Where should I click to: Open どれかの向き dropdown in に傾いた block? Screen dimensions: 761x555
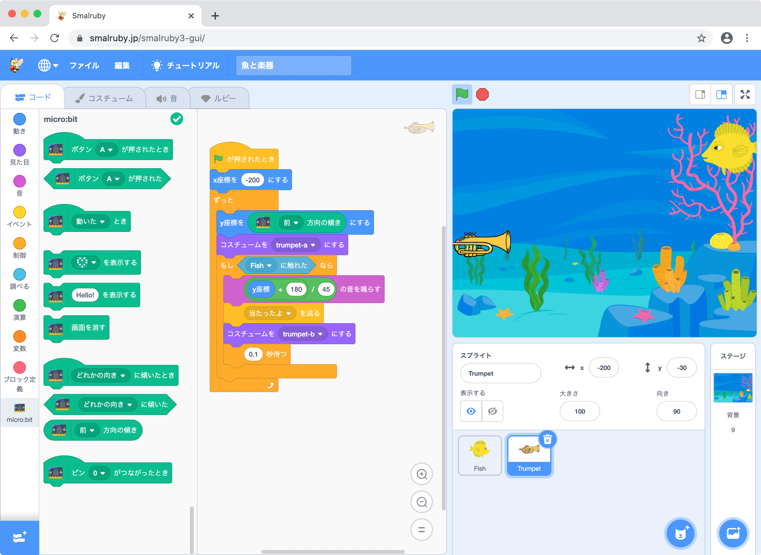click(x=108, y=405)
